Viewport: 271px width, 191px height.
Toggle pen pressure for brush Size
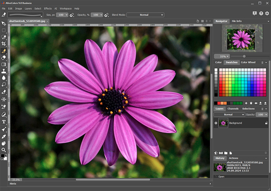pyautogui.click(x=72, y=15)
